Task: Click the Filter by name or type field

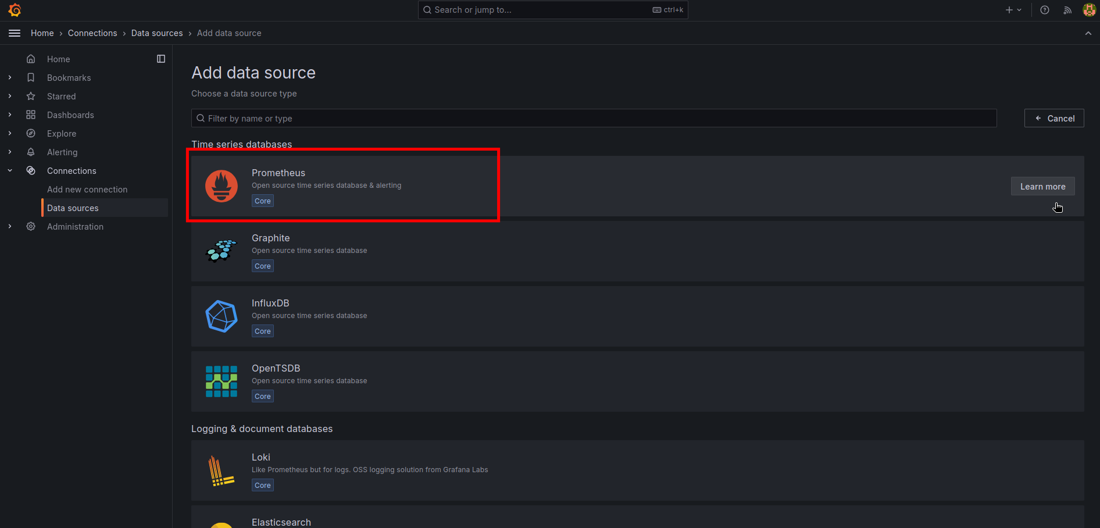Action: point(594,118)
